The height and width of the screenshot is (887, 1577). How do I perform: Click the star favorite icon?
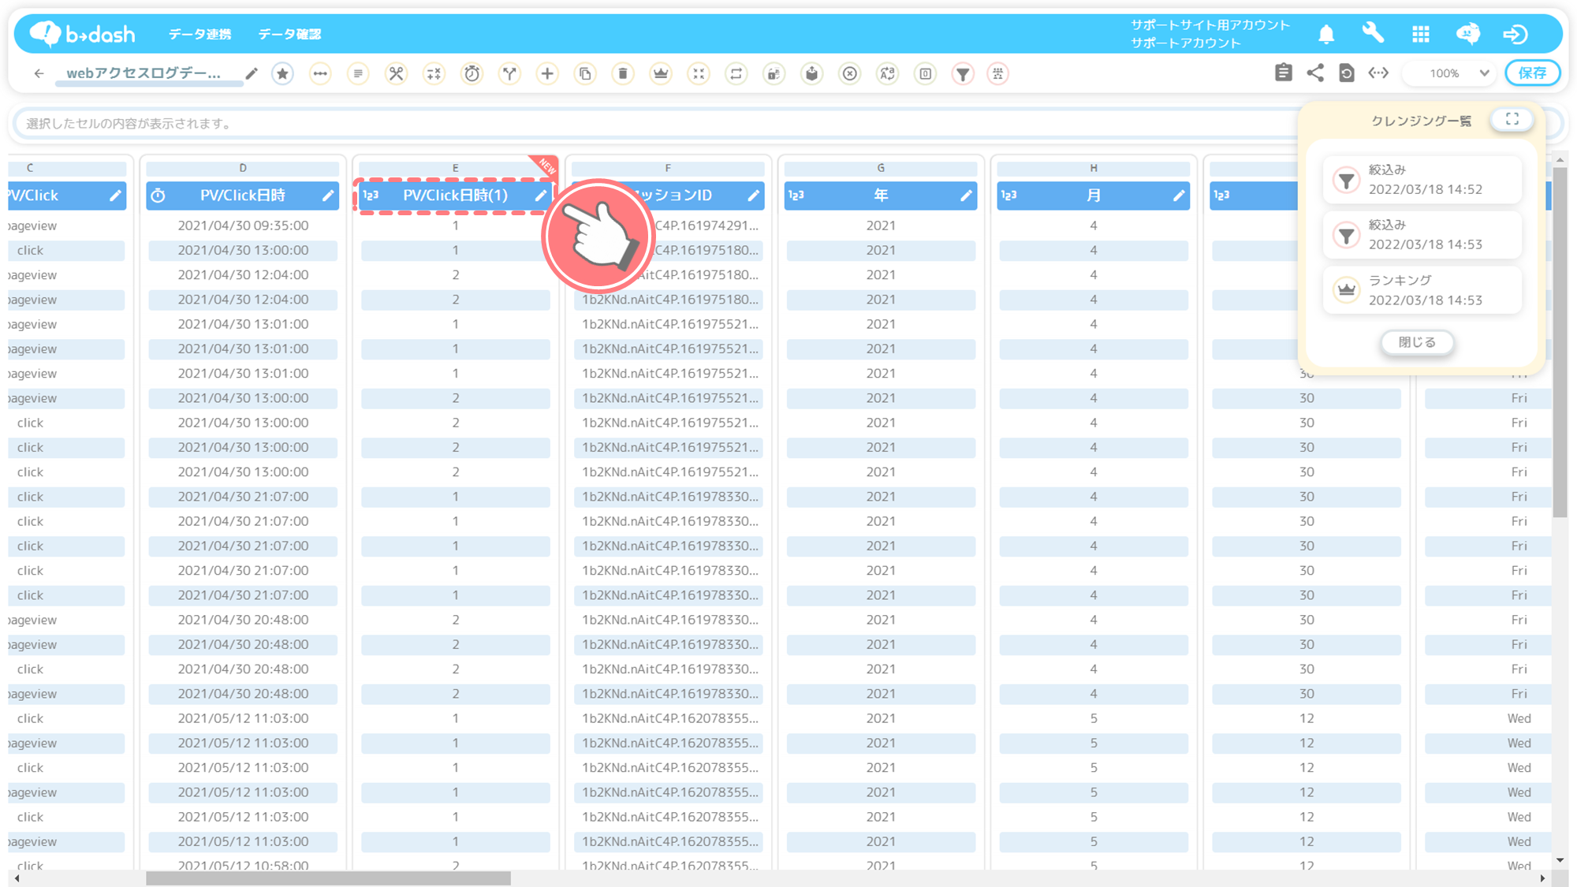coord(282,73)
